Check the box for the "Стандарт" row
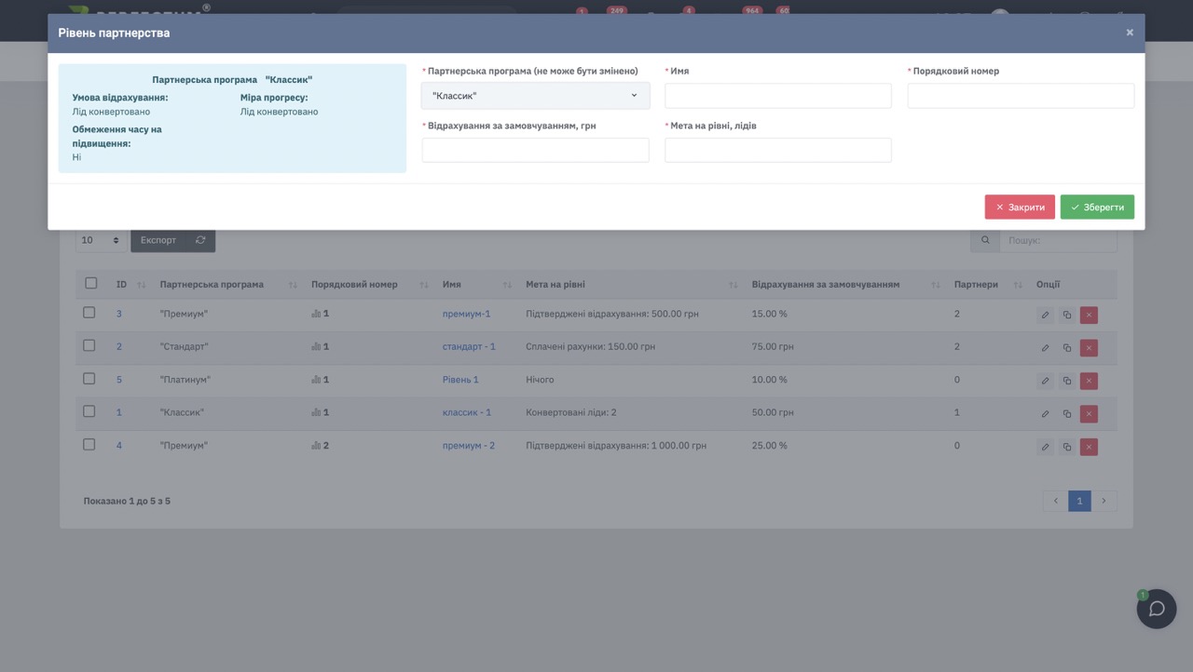 89,345
